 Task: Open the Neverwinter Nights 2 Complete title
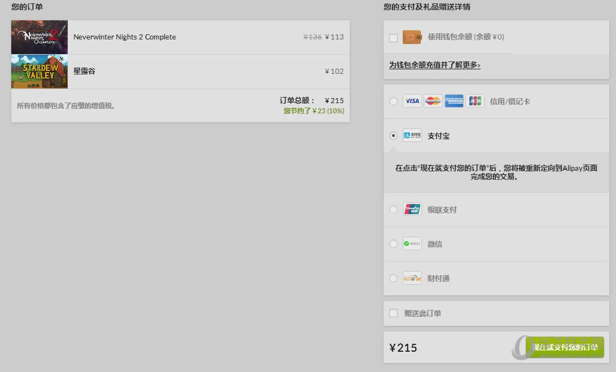[125, 37]
